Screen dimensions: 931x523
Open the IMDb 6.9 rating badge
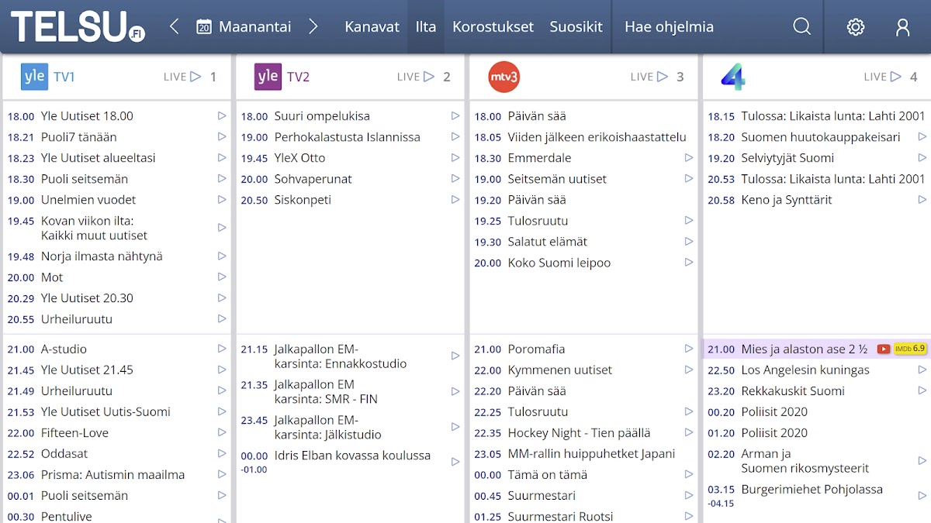(x=910, y=349)
